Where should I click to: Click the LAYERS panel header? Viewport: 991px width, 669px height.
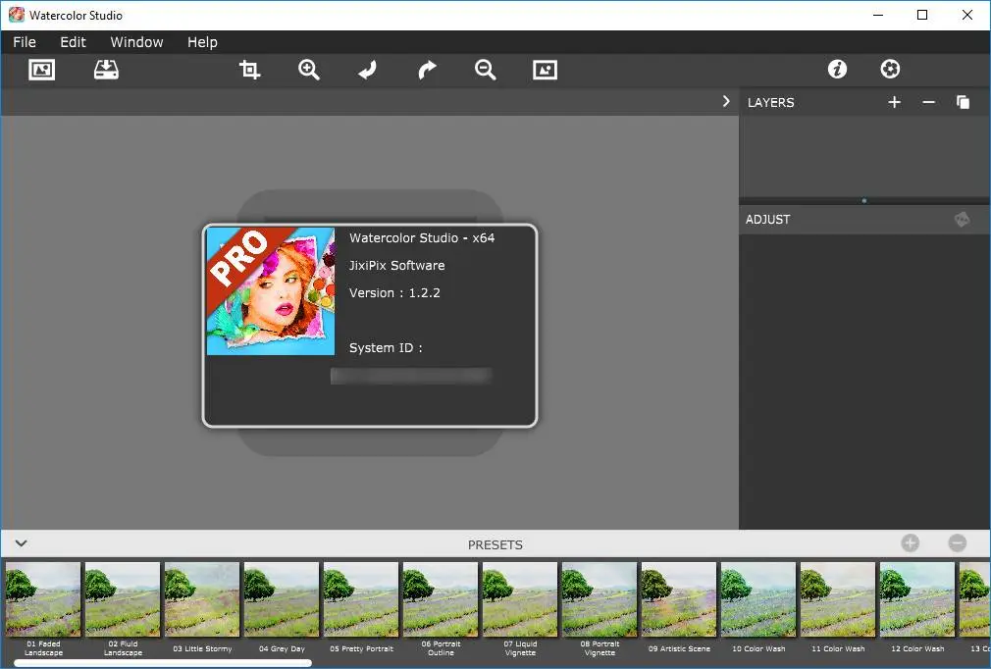click(770, 102)
